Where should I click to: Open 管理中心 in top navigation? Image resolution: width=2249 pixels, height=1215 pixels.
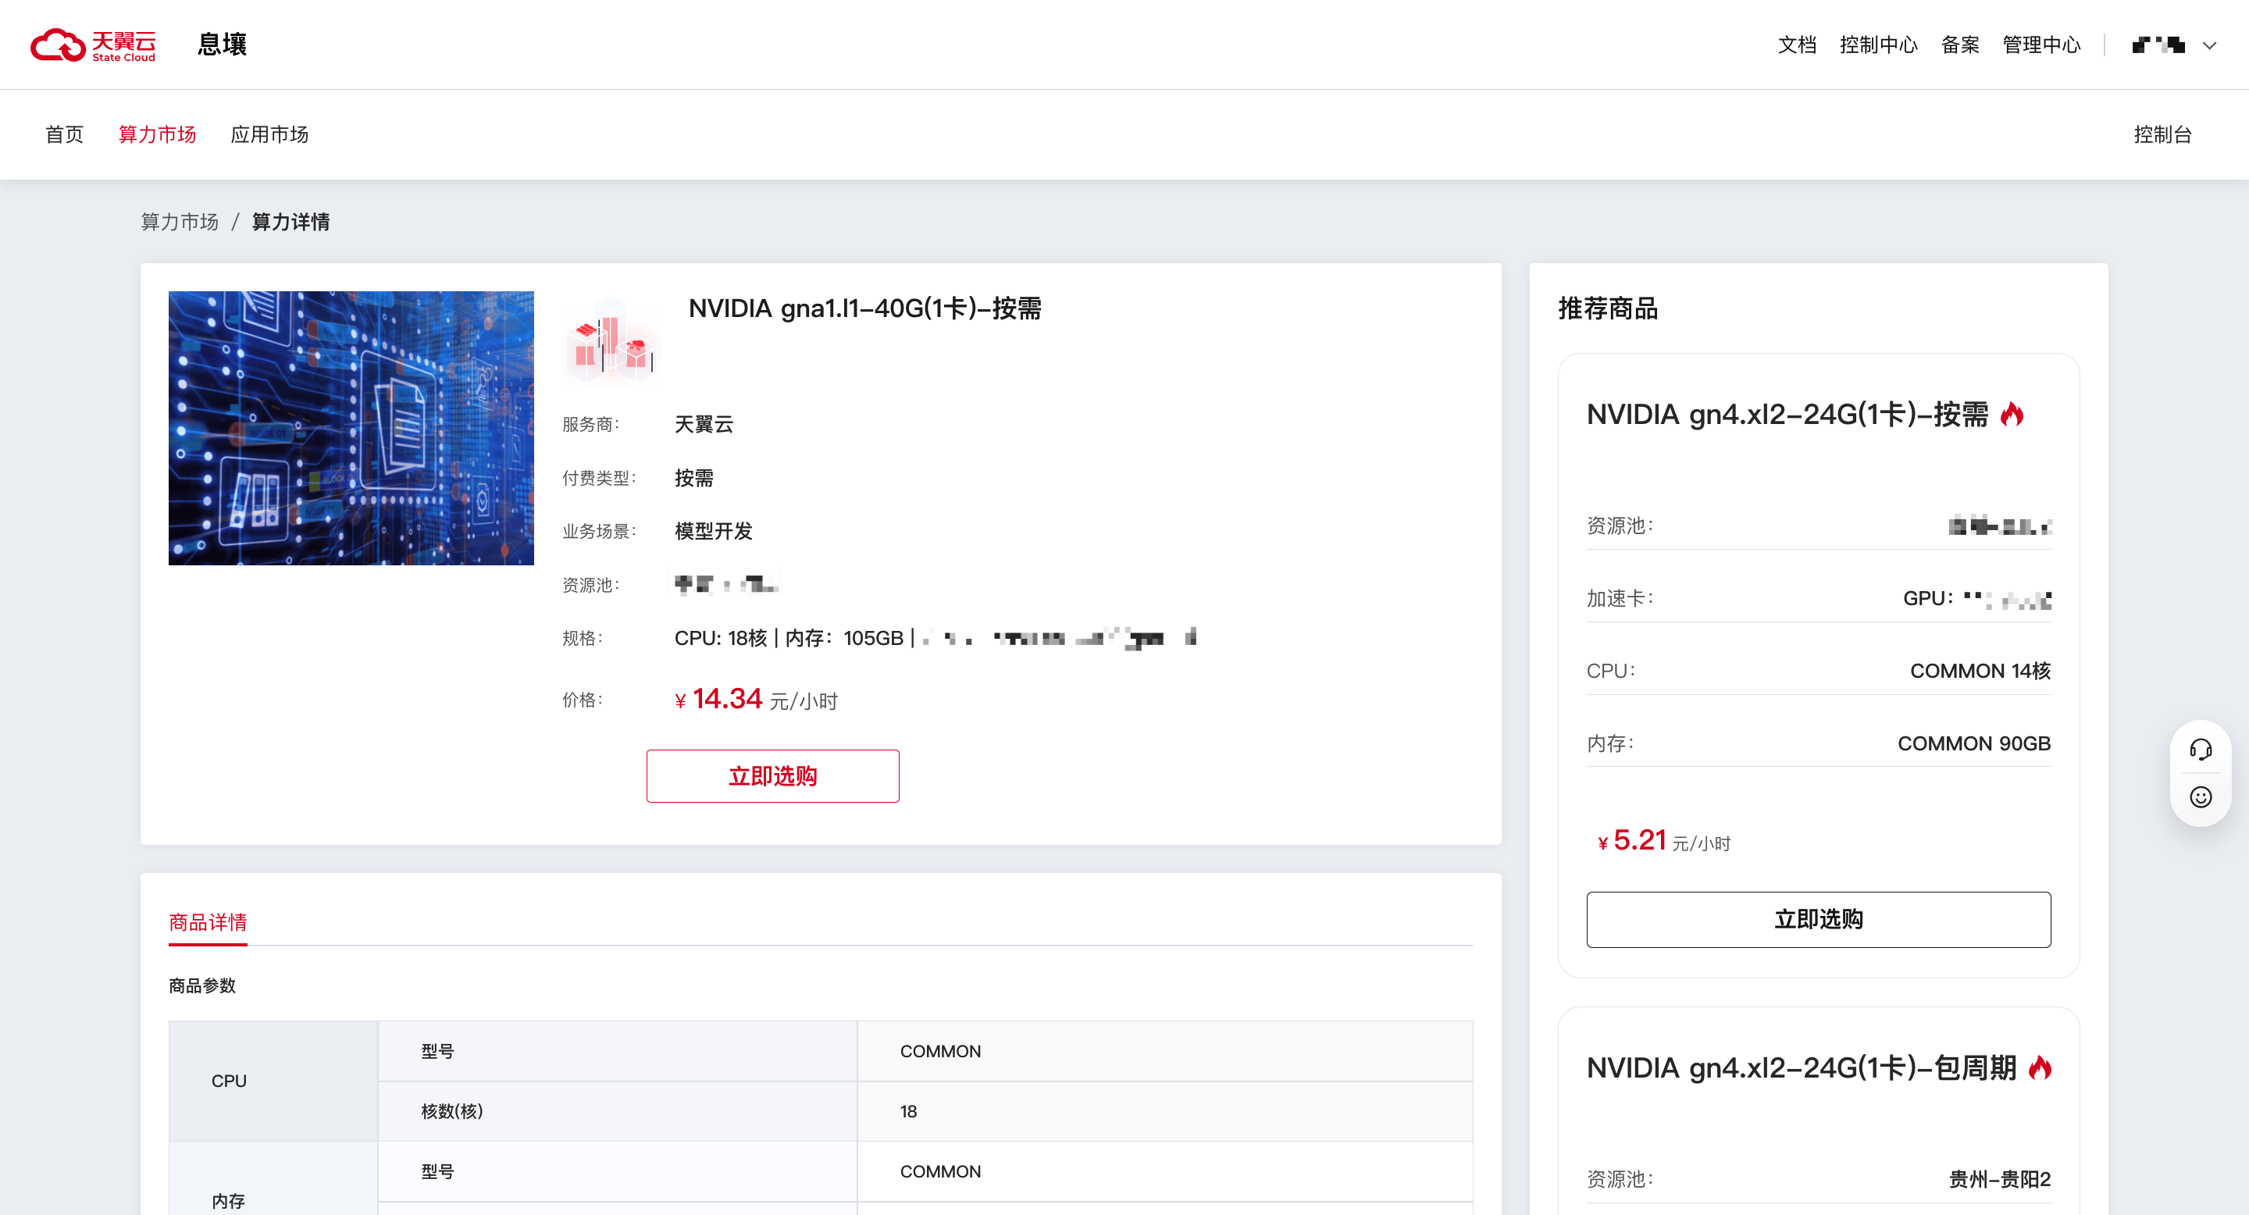[2041, 45]
